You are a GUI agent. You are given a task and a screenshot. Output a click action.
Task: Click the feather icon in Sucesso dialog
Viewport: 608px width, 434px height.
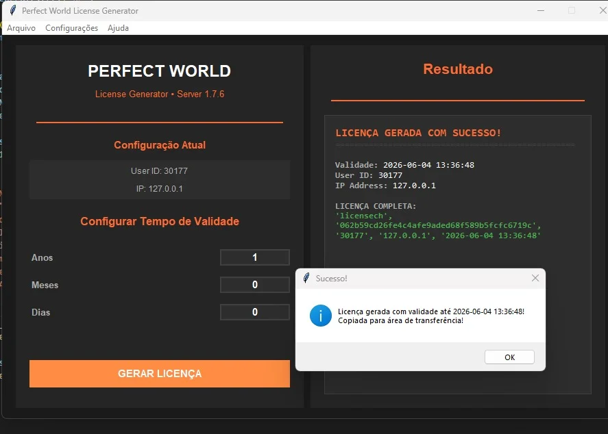[306, 278]
